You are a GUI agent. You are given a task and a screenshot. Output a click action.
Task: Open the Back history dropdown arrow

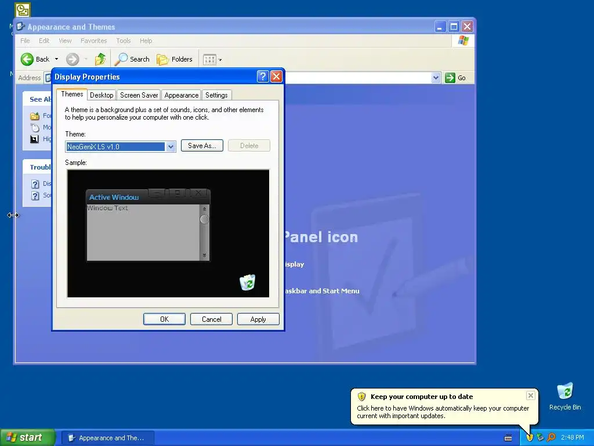(56, 59)
